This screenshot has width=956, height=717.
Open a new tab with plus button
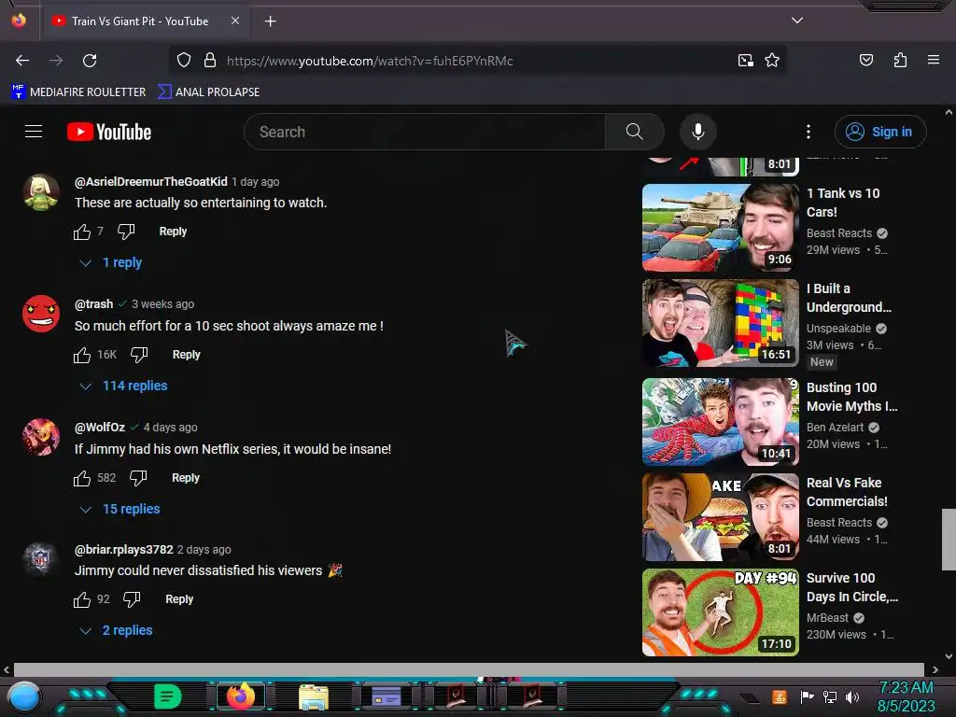click(270, 21)
